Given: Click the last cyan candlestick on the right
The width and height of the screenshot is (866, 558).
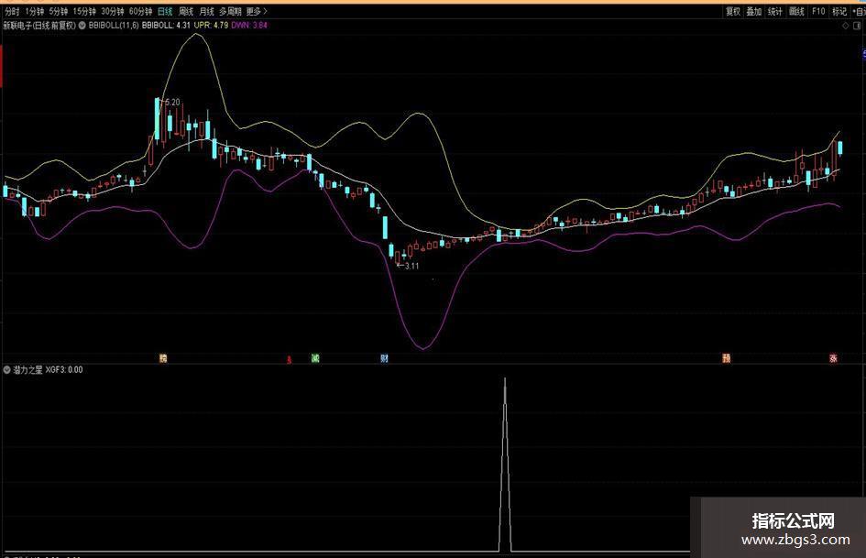Looking at the screenshot, I should pyautogui.click(x=840, y=148).
